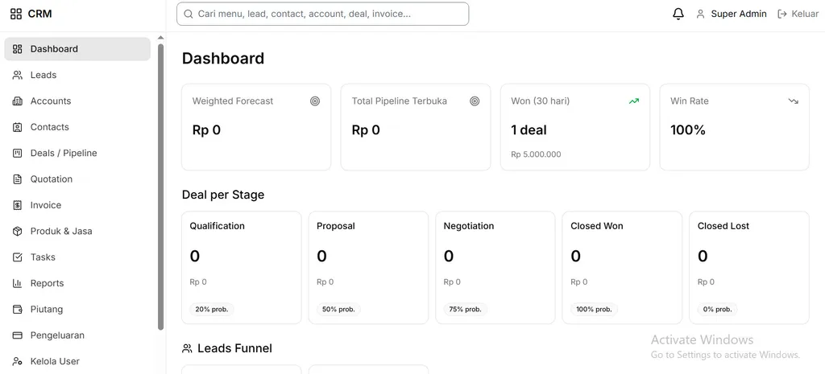Click the sidebar scroll-up arrow
This screenshot has width=825, height=374.
click(x=161, y=38)
